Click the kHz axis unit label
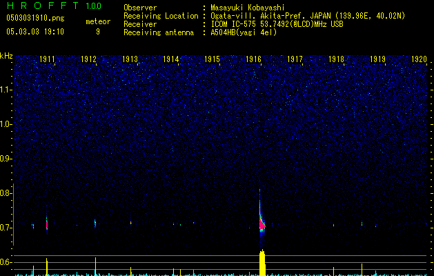Screen dimensions: 434x276 pyautogui.click(x=6, y=56)
